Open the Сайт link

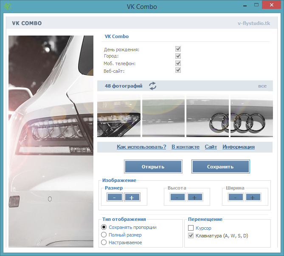(x=211, y=147)
